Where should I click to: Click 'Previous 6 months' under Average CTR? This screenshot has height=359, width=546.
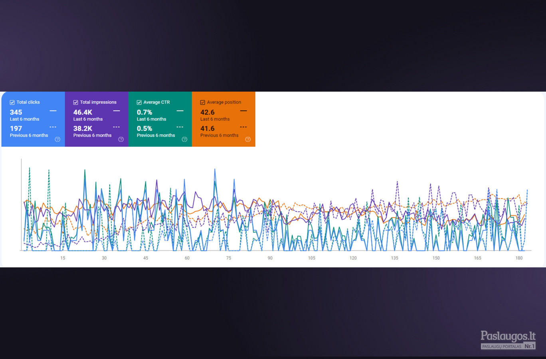tap(156, 135)
